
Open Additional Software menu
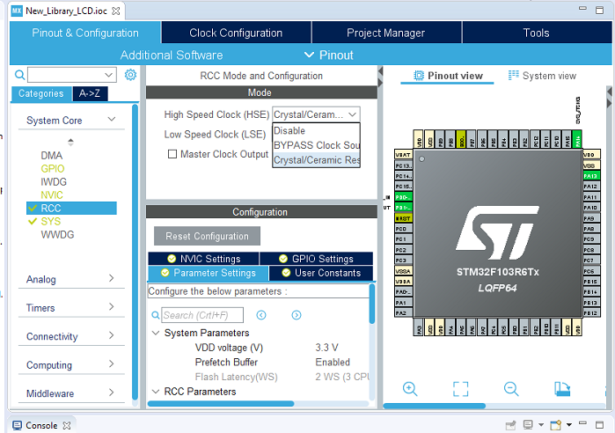tap(172, 55)
